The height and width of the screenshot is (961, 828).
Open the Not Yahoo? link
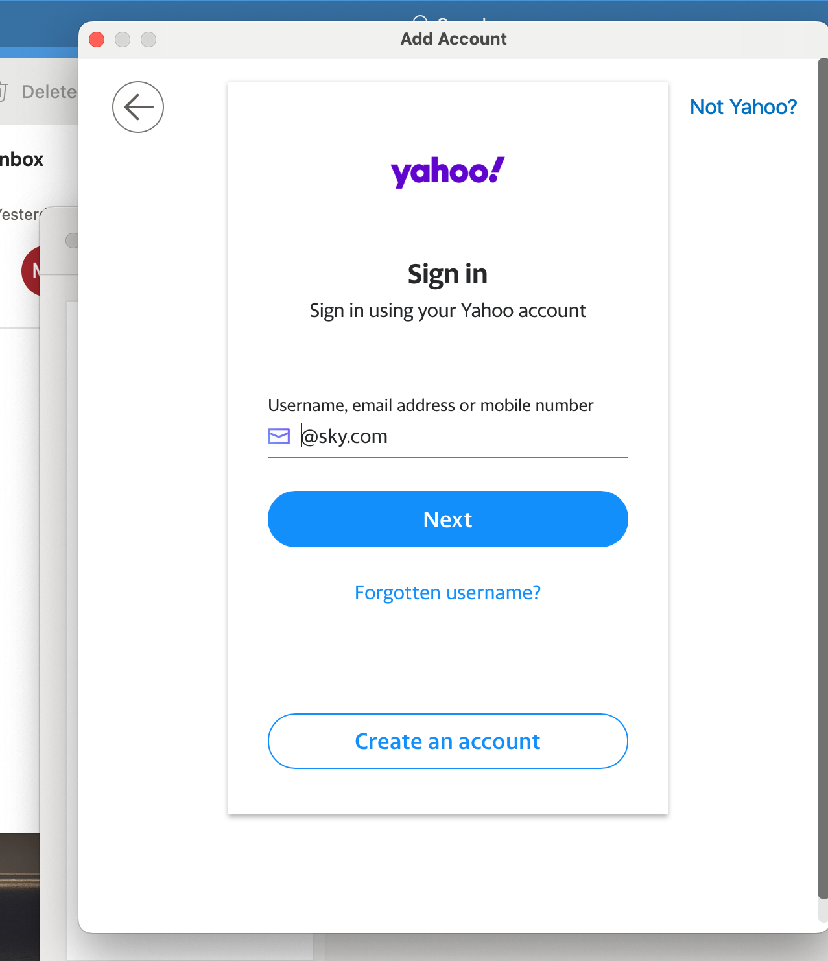pyautogui.click(x=743, y=106)
